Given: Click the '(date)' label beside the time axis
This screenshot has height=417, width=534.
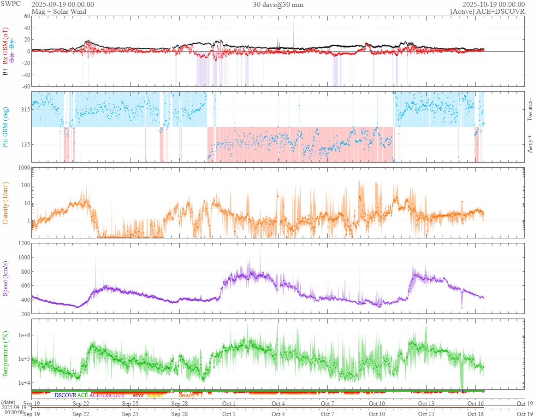Looking at the screenshot, I should click(x=8, y=402).
